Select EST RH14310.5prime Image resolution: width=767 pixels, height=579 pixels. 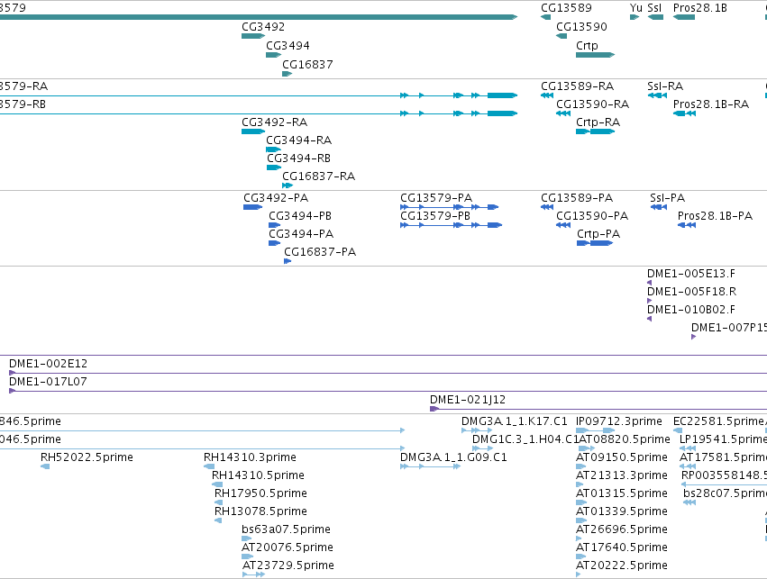coord(217,484)
